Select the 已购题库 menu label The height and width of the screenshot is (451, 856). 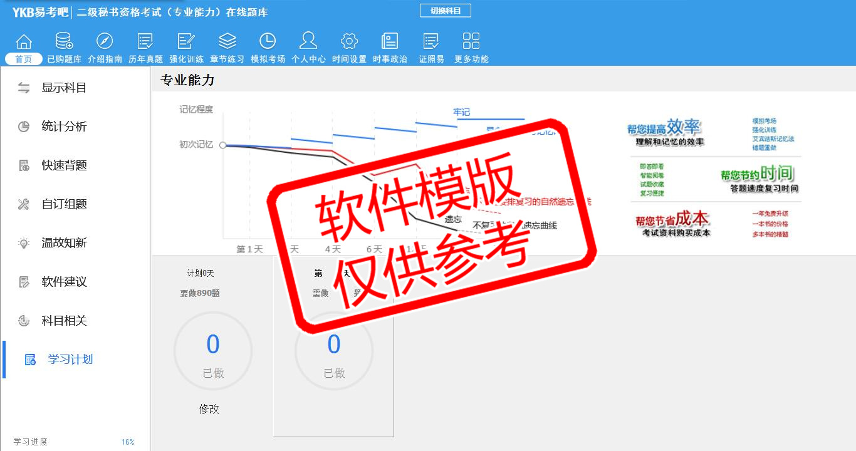point(64,59)
